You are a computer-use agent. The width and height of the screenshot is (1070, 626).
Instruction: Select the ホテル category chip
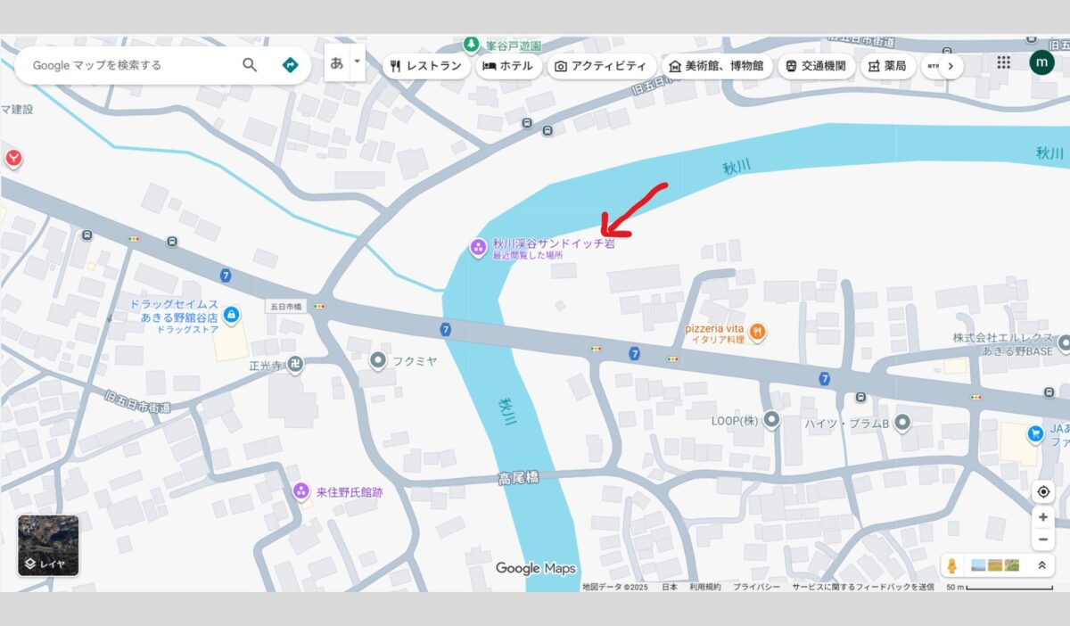[508, 66]
